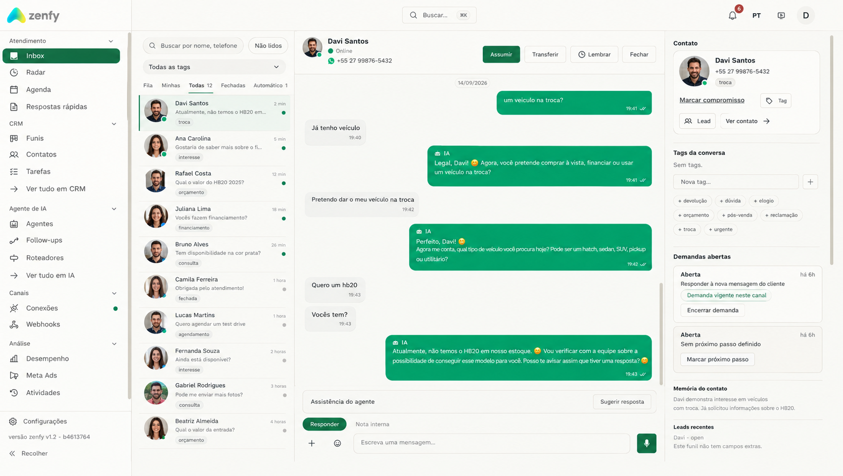
Task: Click Encerrar demanda button
Action: coord(713,310)
